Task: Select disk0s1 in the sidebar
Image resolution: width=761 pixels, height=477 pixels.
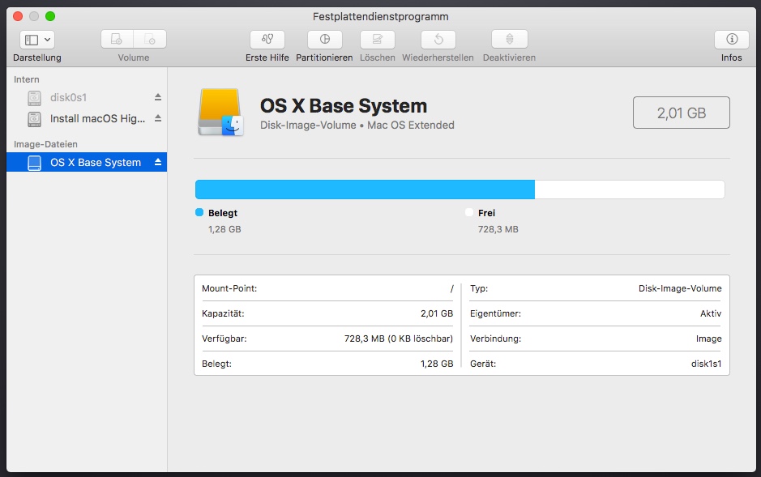Action: click(87, 97)
